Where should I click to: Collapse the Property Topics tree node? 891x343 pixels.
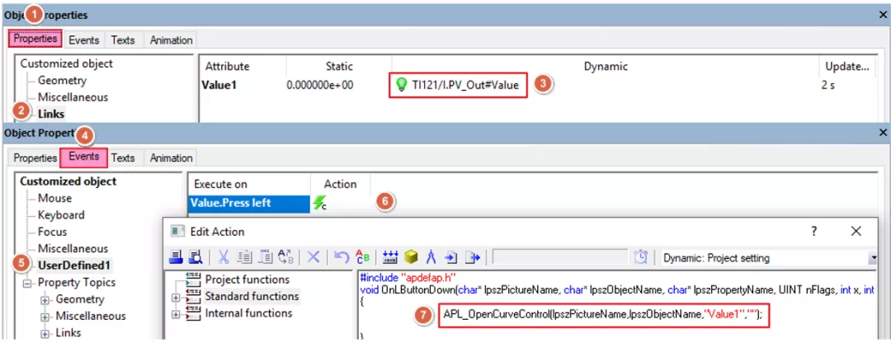click(26, 283)
